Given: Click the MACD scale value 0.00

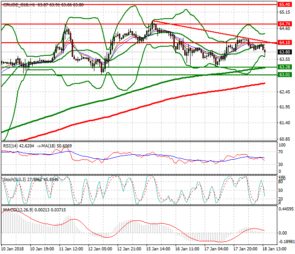Looking at the screenshot, I should 283,233.
